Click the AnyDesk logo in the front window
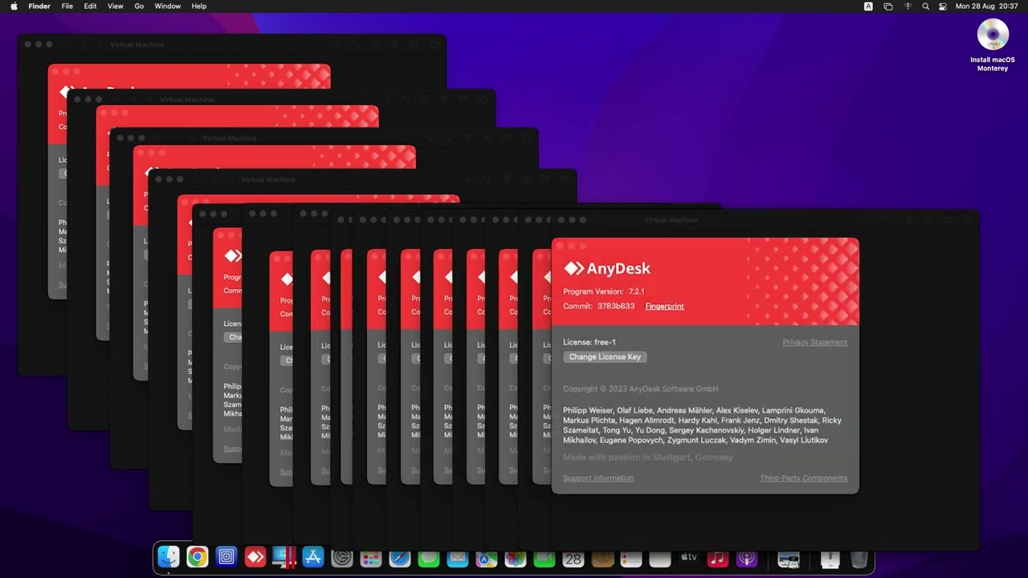Screen dimensions: 1028x578 click(607, 269)
